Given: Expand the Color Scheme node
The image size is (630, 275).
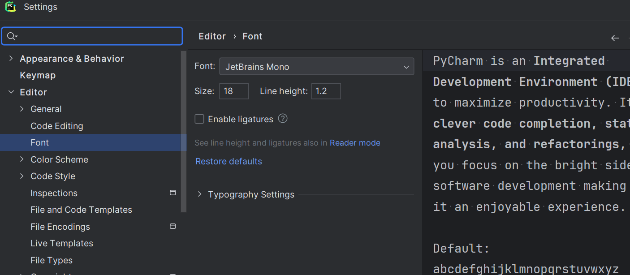Looking at the screenshot, I should [22, 159].
